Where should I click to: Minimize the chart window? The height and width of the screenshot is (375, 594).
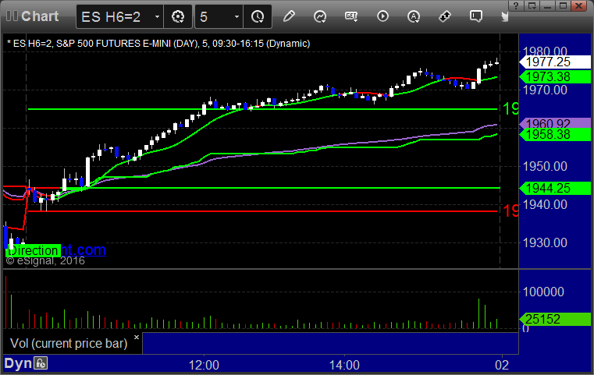tap(547, 5)
